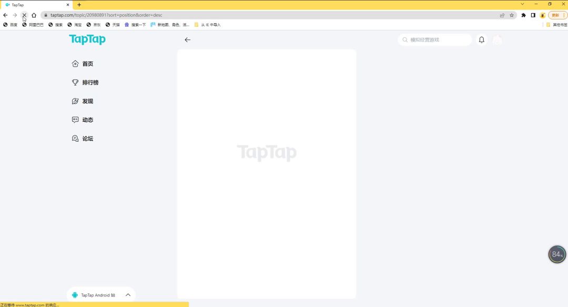Viewport: 568px width, 307px height.
Task: Select 发现 in the sidebar
Action: point(87,101)
